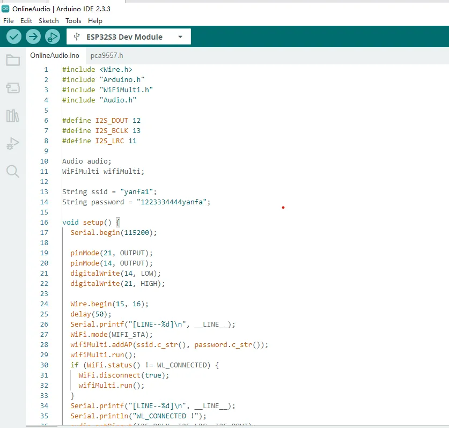The width and height of the screenshot is (449, 428).
Task: Click the Verify checkmark button
Action: point(14,36)
